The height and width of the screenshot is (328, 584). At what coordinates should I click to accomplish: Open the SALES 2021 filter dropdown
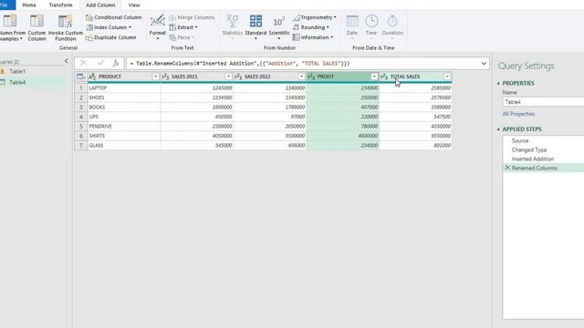(x=228, y=77)
